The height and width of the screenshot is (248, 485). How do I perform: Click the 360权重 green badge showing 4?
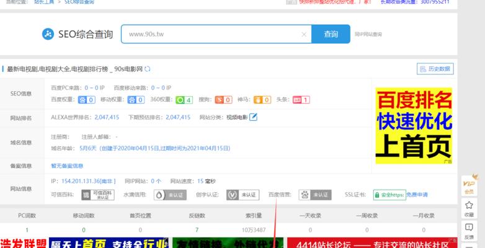pos(184,100)
